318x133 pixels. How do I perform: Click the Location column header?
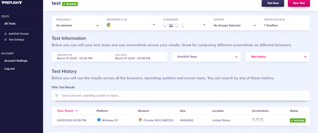[x=218, y=111]
